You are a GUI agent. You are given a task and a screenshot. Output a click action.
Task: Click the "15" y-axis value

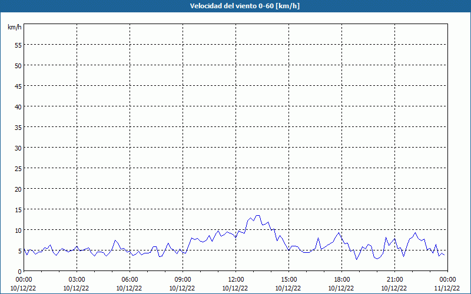pos(18,209)
